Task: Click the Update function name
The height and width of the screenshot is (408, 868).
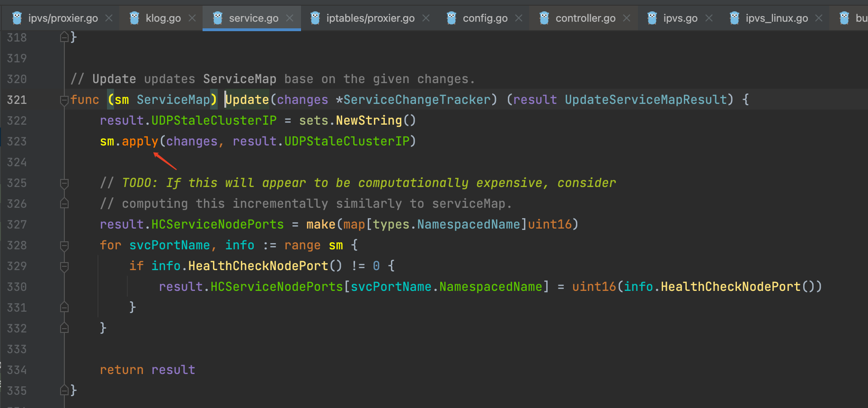Action: click(x=247, y=100)
